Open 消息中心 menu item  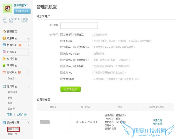tap(12, 38)
